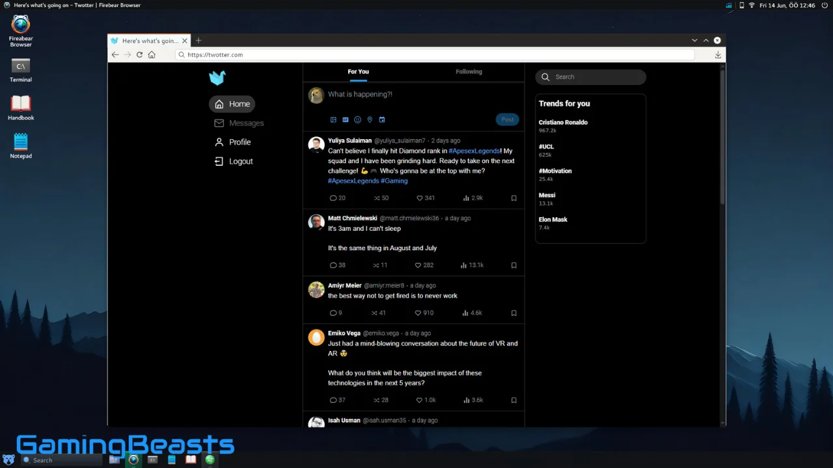Viewport: 833px width, 468px height.
Task: Reload the page with the refresh icon
Action: point(139,55)
